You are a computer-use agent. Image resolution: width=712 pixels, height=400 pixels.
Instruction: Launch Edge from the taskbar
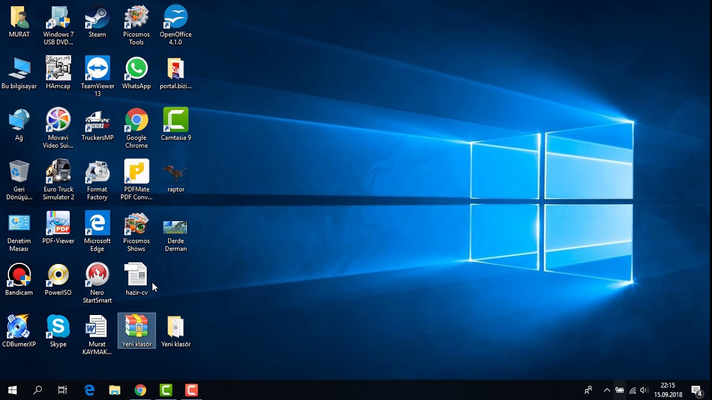click(89, 390)
